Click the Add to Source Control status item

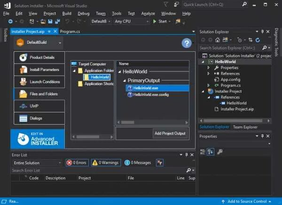246,201
